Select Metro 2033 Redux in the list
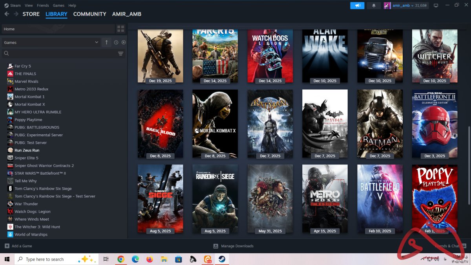Image resolution: width=471 pixels, height=265 pixels. [31, 89]
